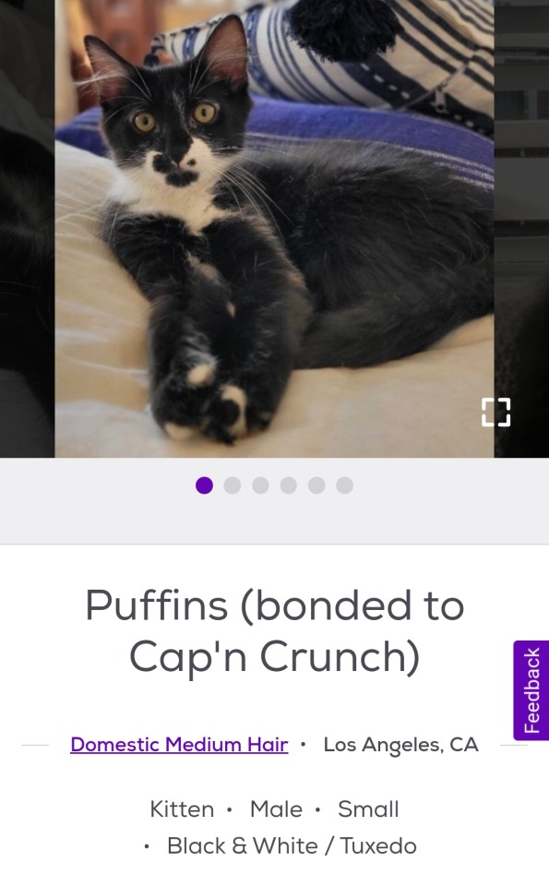Click the Black & White / Tuxedo color text
This screenshot has height=886, width=549.
coord(292,846)
